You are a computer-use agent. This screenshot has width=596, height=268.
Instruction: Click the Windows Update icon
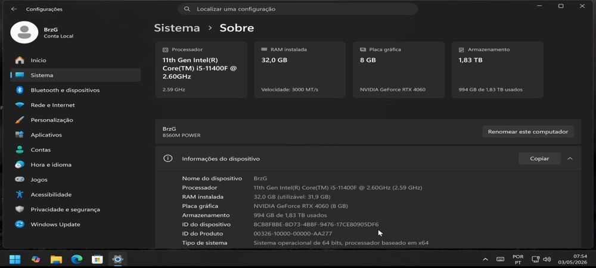click(x=20, y=224)
